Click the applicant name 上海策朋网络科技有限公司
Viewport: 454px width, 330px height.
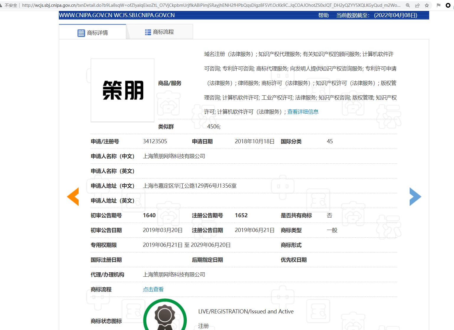point(174,156)
